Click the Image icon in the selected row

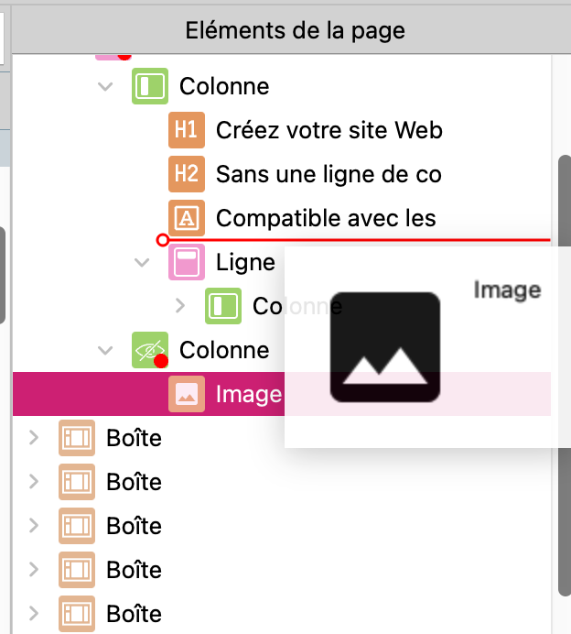pos(186,395)
